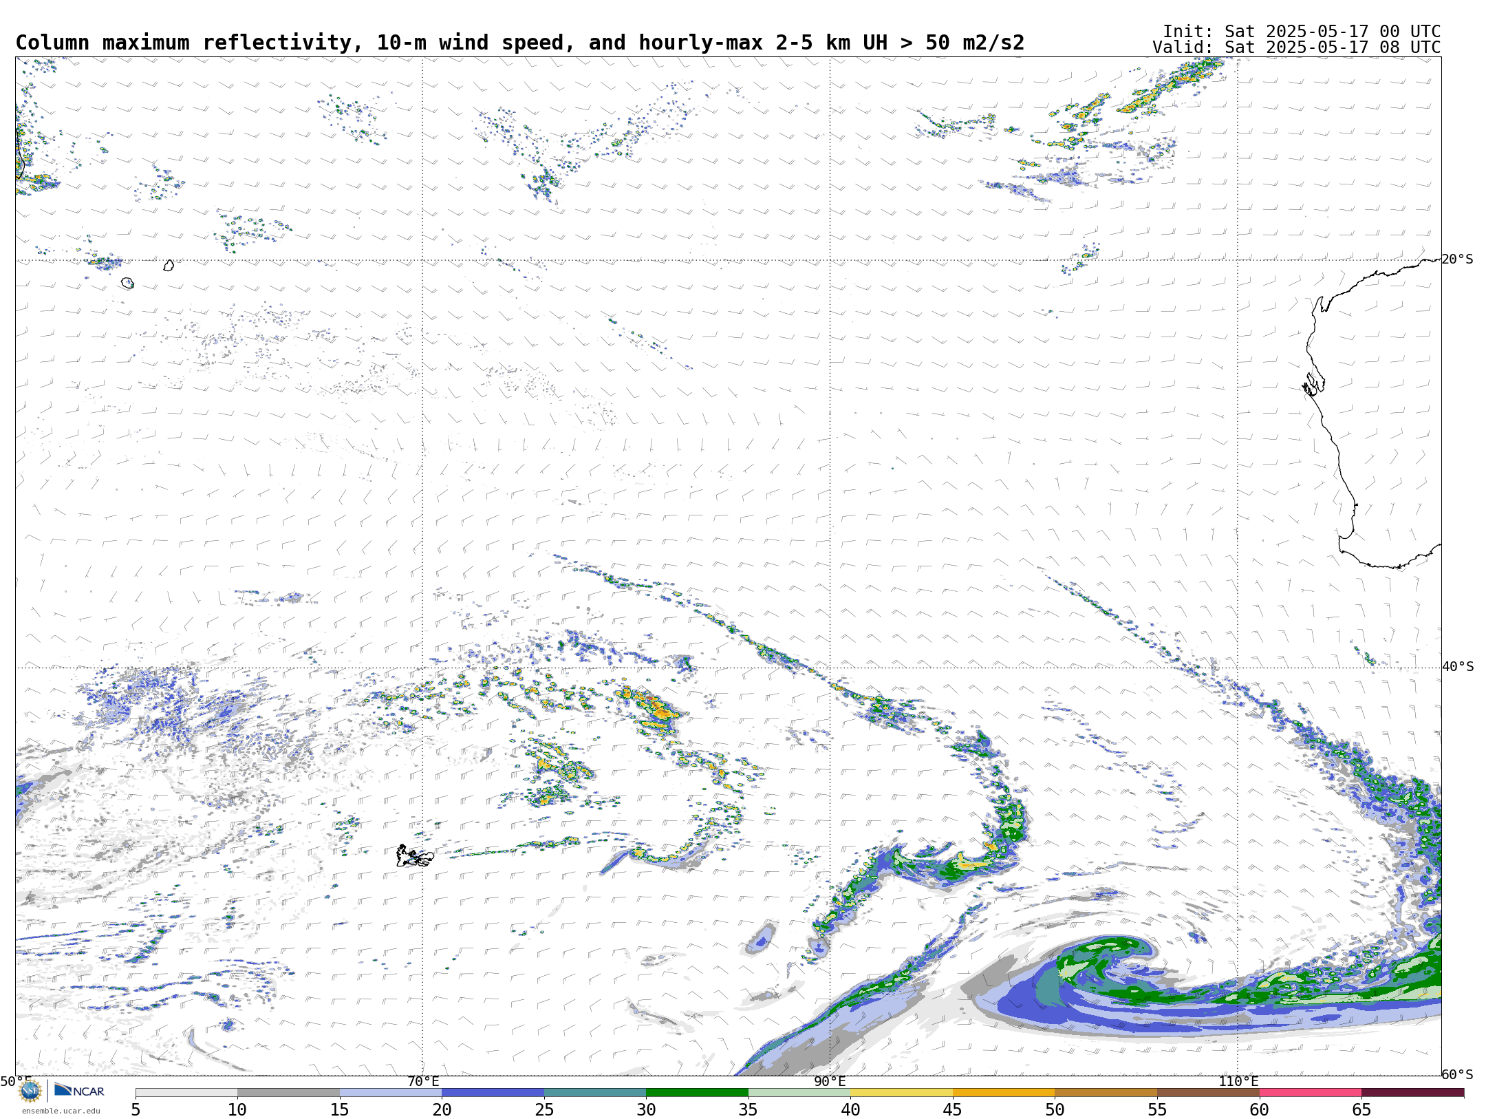Image resolution: width=1486 pixels, height=1119 pixels.
Task: Click the 50°E longitude label
Action: click(16, 1081)
